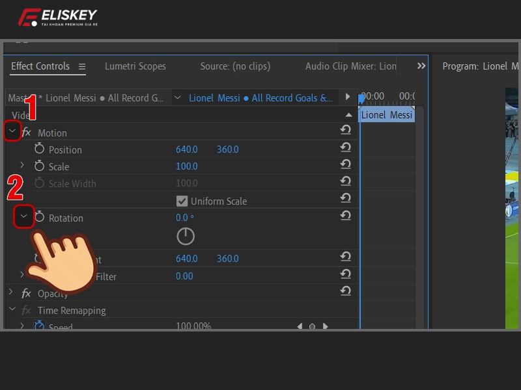Toggle animation stopwatch for Rotation
The width and height of the screenshot is (521, 390).
tap(39, 218)
